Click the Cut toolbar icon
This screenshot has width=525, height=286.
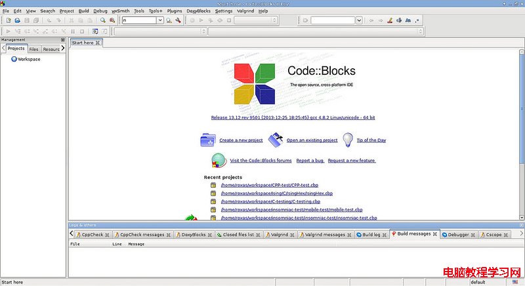[x=72, y=20]
